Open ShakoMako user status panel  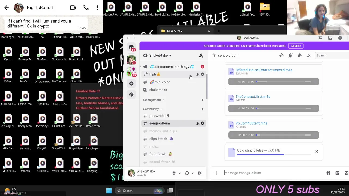[142, 173]
